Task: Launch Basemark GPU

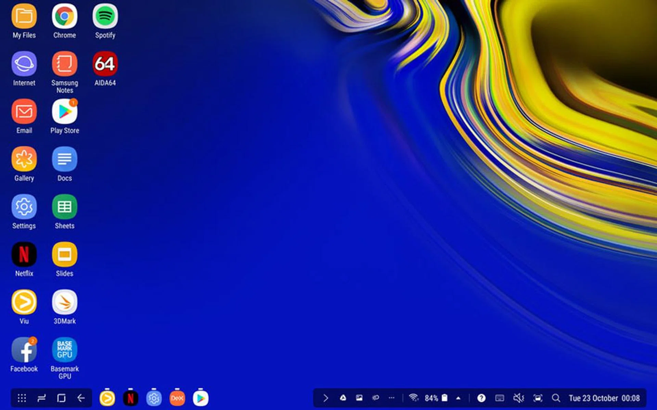Action: click(x=65, y=350)
